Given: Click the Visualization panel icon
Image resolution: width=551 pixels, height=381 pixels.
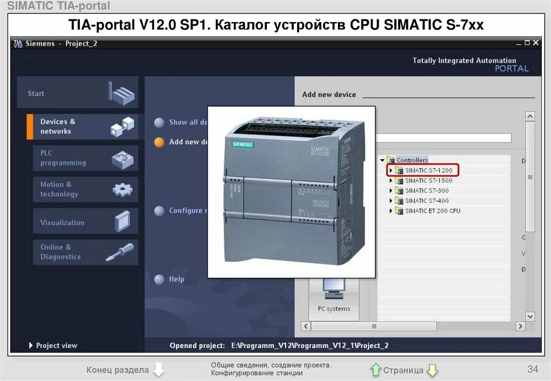Looking at the screenshot, I should click(x=122, y=221).
